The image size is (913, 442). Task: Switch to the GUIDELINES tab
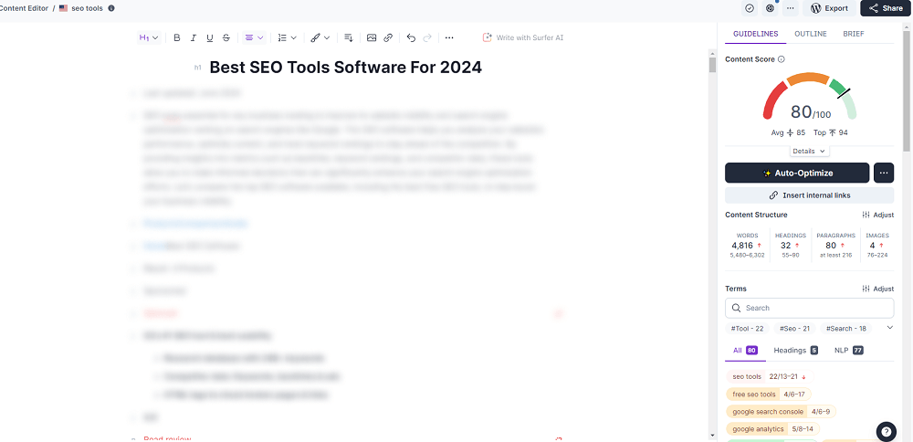755,34
